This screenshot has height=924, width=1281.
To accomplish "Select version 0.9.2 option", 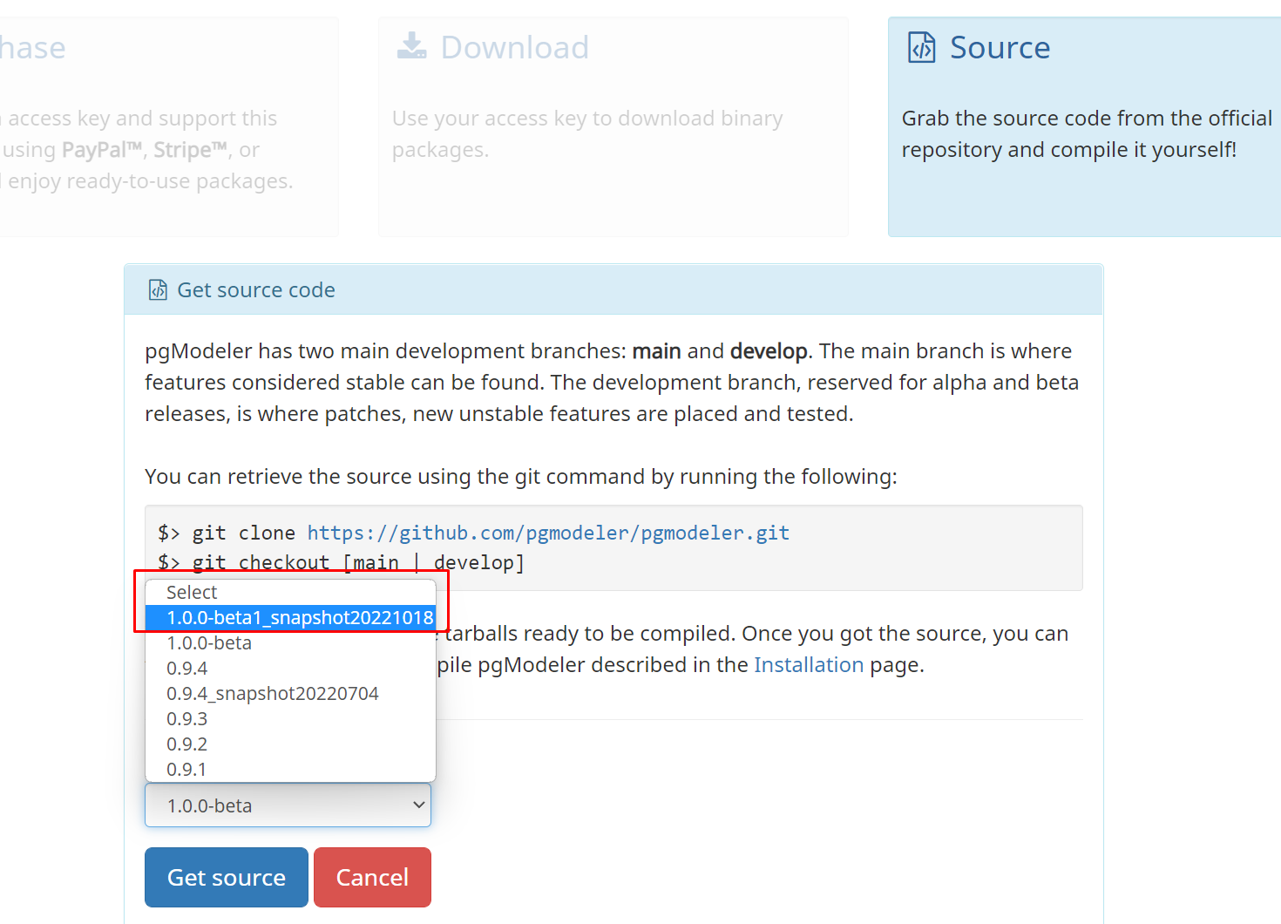I will [290, 744].
